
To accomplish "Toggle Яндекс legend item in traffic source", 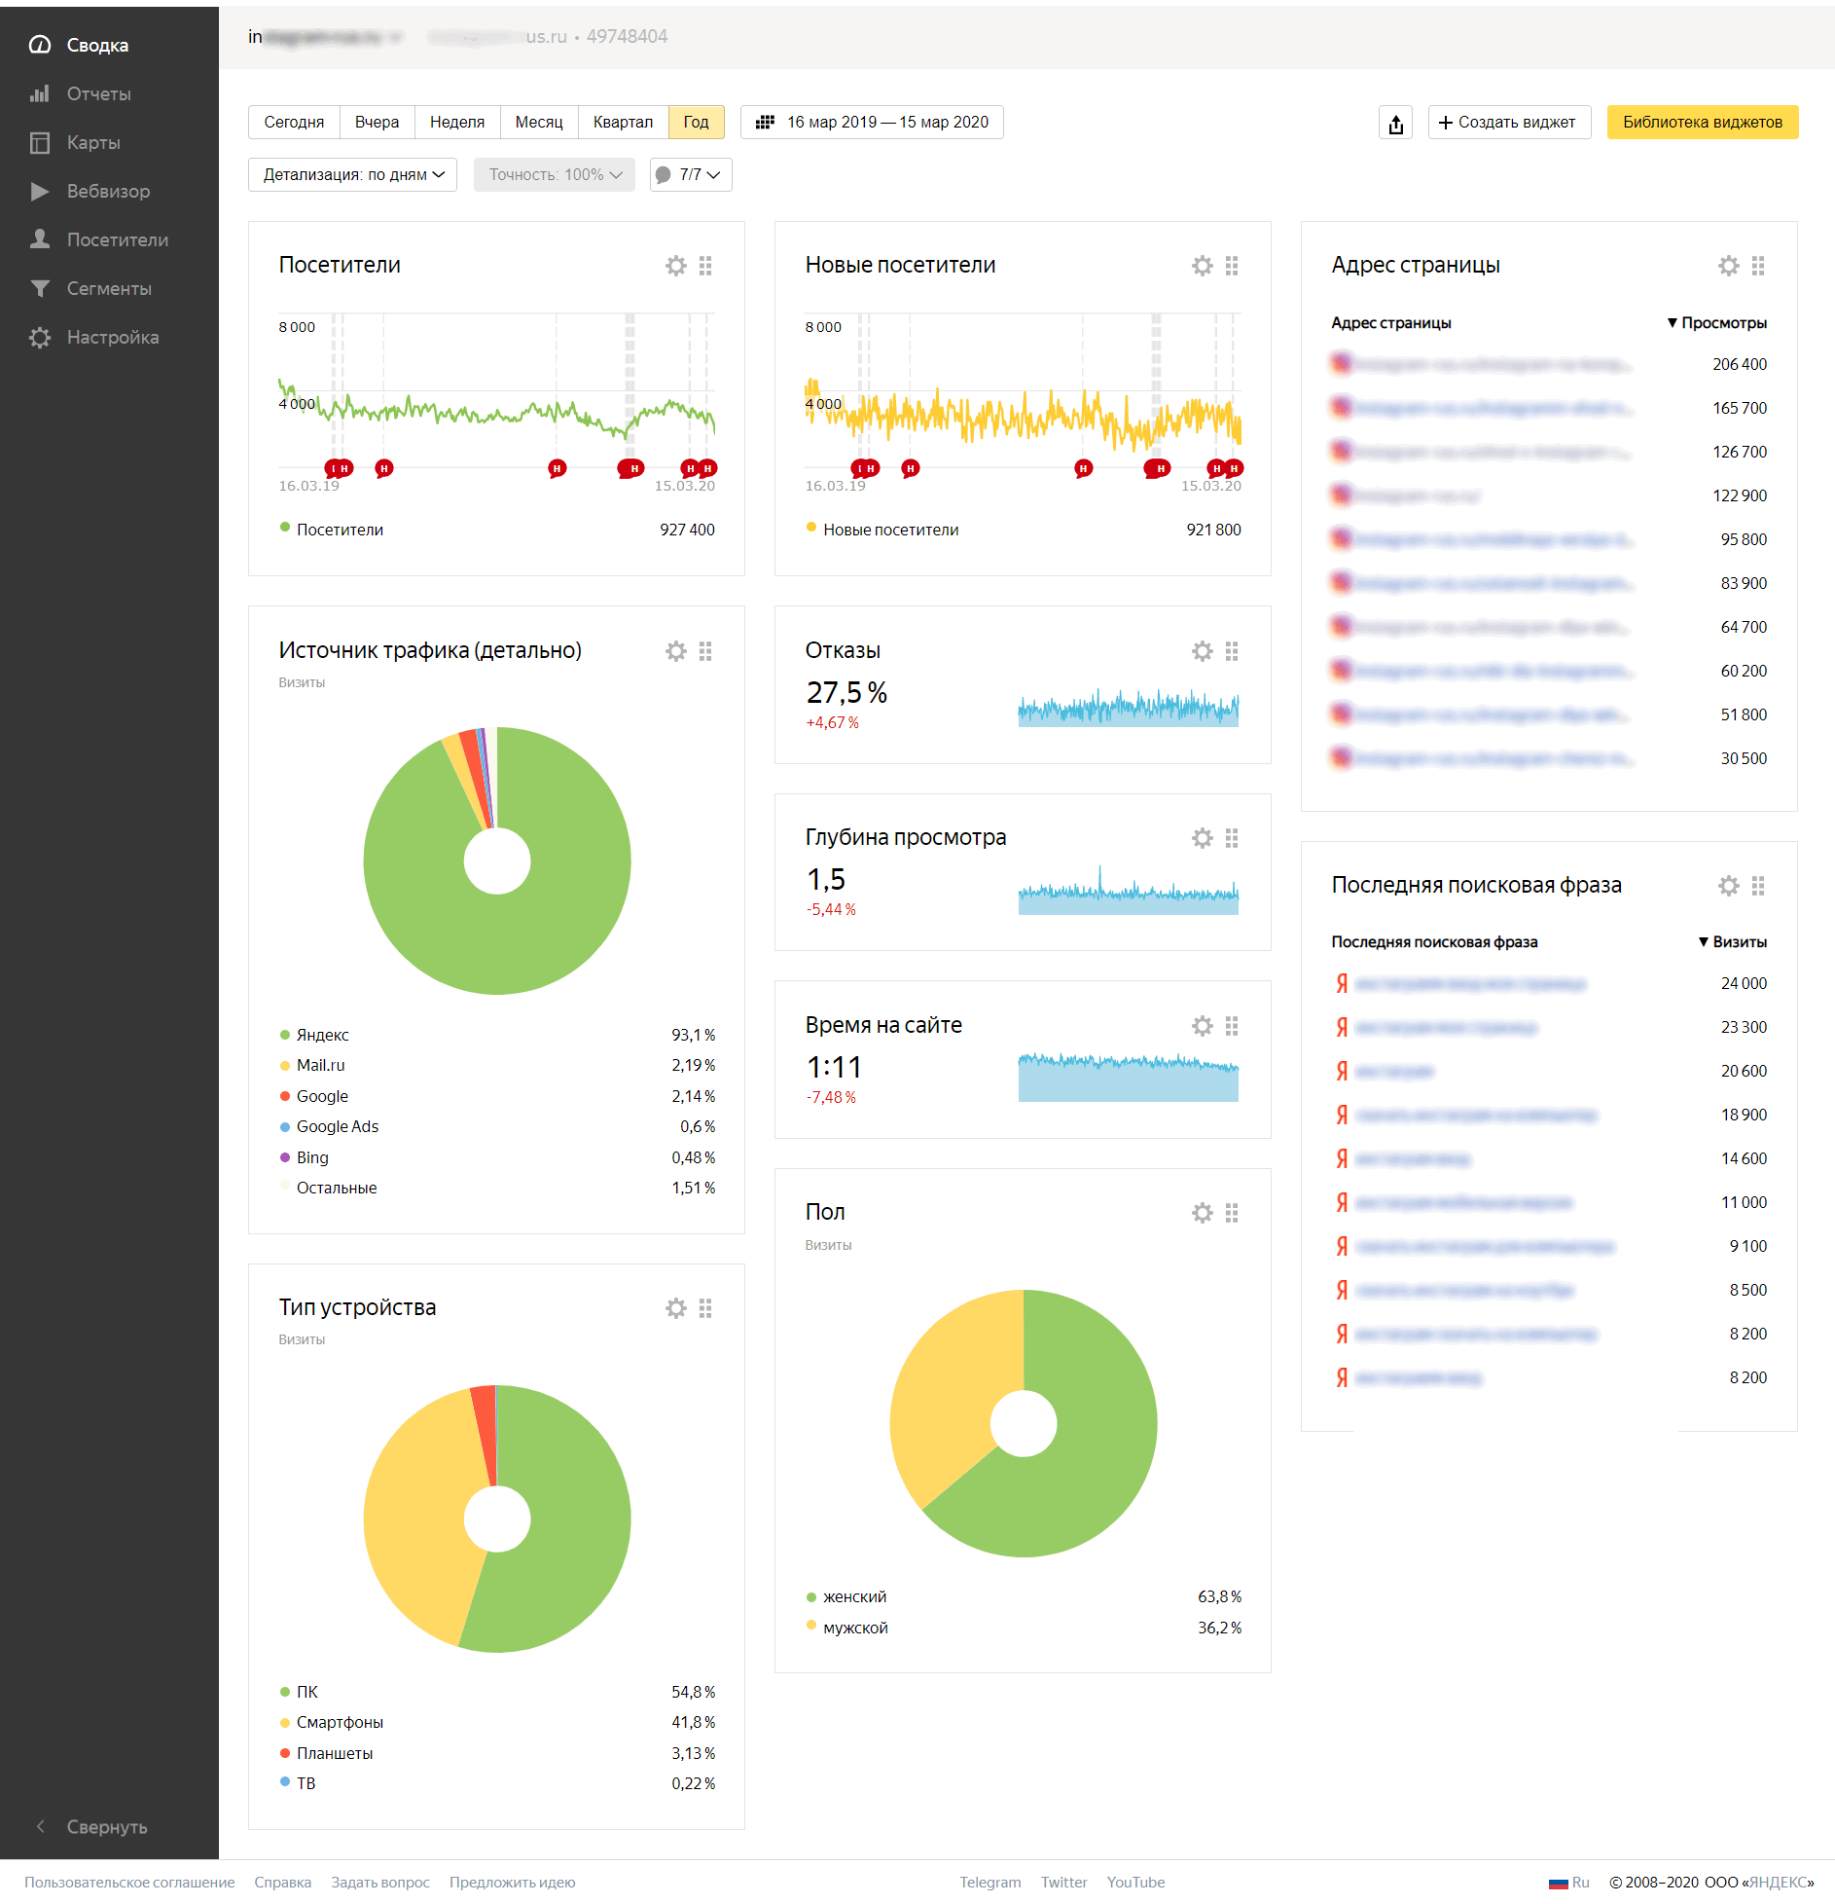I will pyautogui.click(x=322, y=1035).
